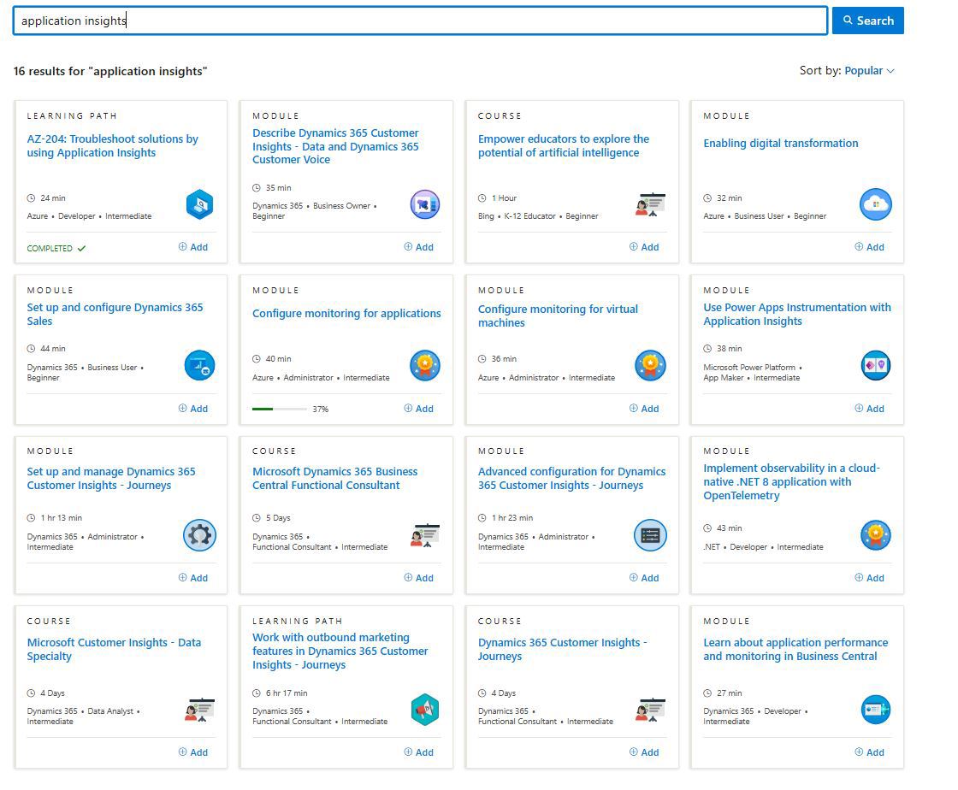
Task: Add Power Apps Instrumentation module
Action: (x=869, y=409)
